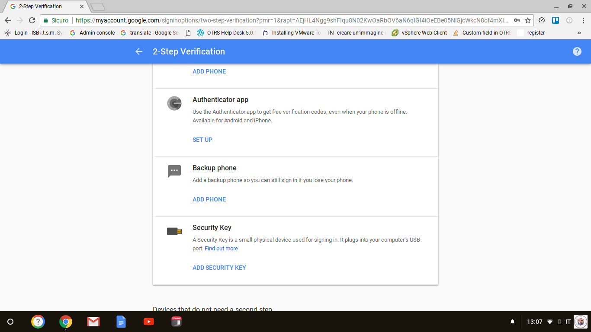
Task: Open the Admin console bookmark
Action: (92, 33)
